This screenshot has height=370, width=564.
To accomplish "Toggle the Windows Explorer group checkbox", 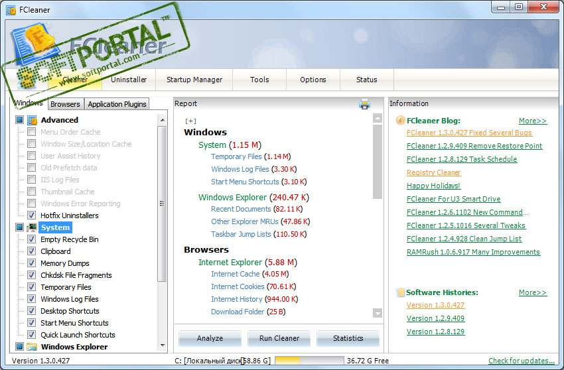I will [x=19, y=347].
